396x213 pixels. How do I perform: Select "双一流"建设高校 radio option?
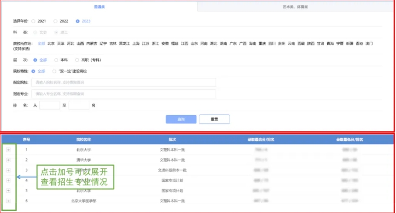pyautogui.click(x=54, y=71)
